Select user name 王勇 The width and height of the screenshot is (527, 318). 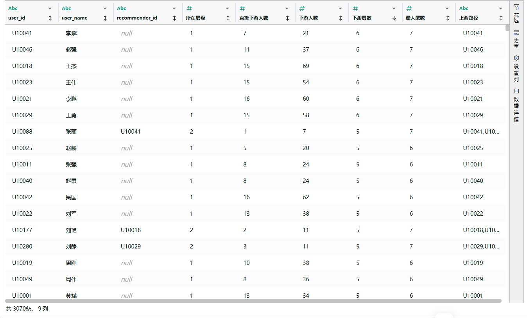click(x=71, y=115)
